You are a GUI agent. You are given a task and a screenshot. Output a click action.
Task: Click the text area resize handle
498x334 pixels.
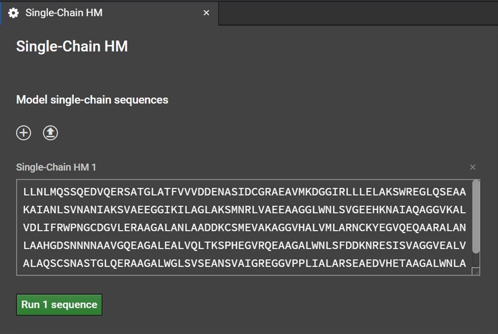coord(476,271)
